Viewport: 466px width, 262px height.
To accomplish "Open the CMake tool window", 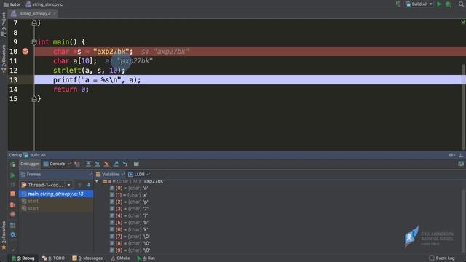I will click(120, 258).
